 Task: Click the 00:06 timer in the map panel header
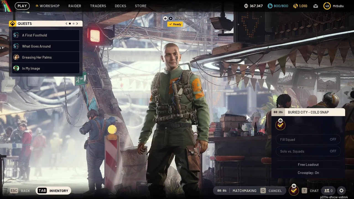tap(278, 112)
